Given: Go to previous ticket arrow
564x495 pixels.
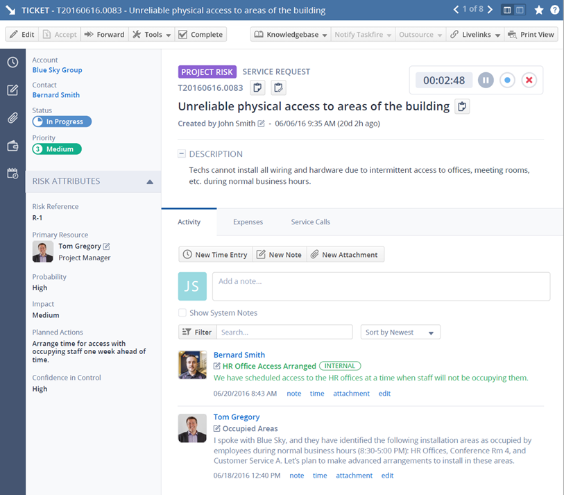Looking at the screenshot, I should coord(456,9).
